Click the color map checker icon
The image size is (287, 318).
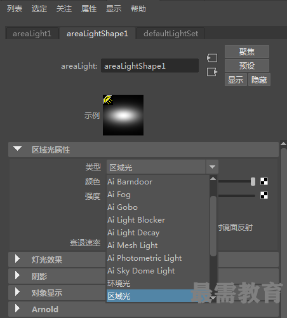(x=264, y=181)
